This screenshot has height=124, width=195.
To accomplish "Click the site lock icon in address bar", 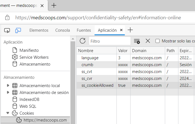I will point(7,18).
